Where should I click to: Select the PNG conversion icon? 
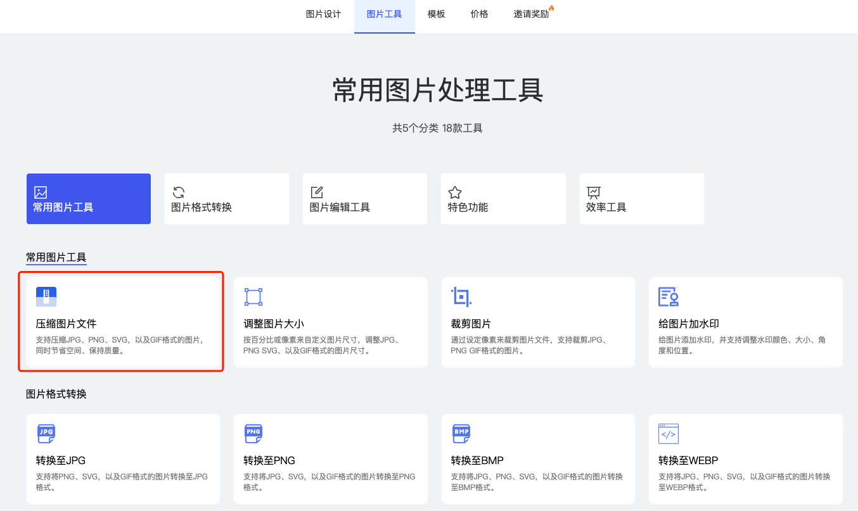pos(253,434)
